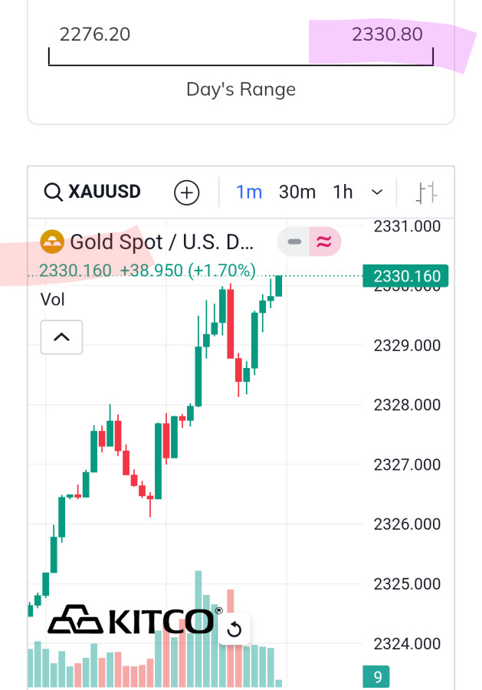The height and width of the screenshot is (690, 482).
Task: Click the green 2330.160 price label
Action: point(405,276)
